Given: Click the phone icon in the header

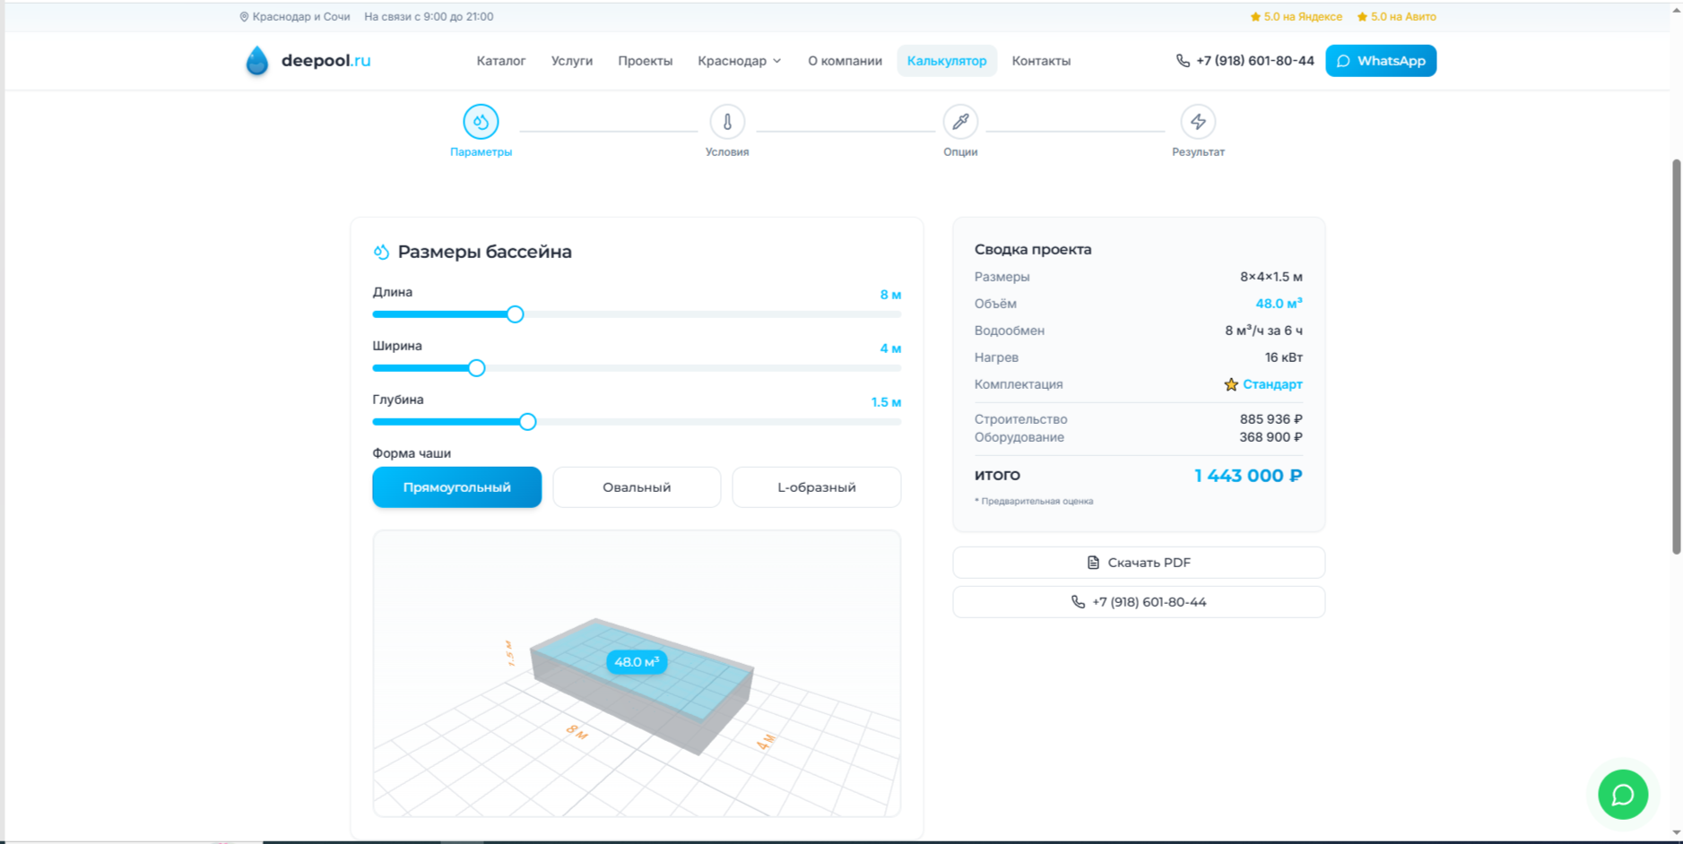Looking at the screenshot, I should [1183, 61].
